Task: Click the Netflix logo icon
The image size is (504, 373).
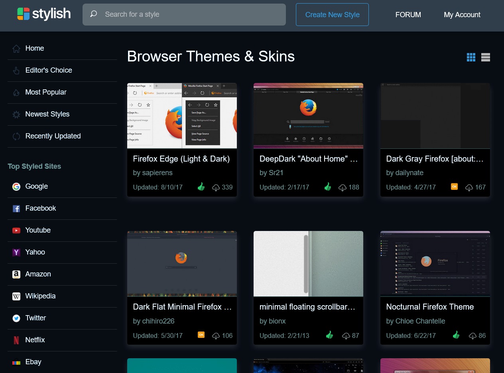Action: 16,340
